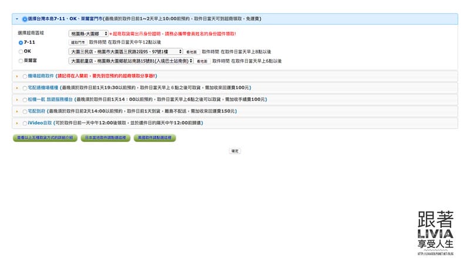
Task: Click the green 查看以上五種取貨方式的詳細介紹 button
Action: click(45, 138)
